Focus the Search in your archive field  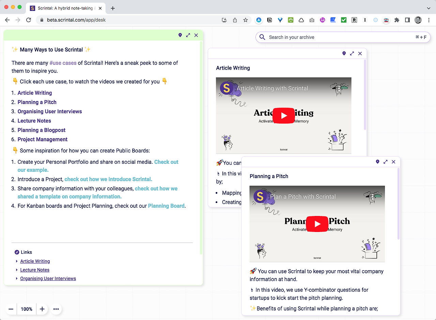point(343,37)
